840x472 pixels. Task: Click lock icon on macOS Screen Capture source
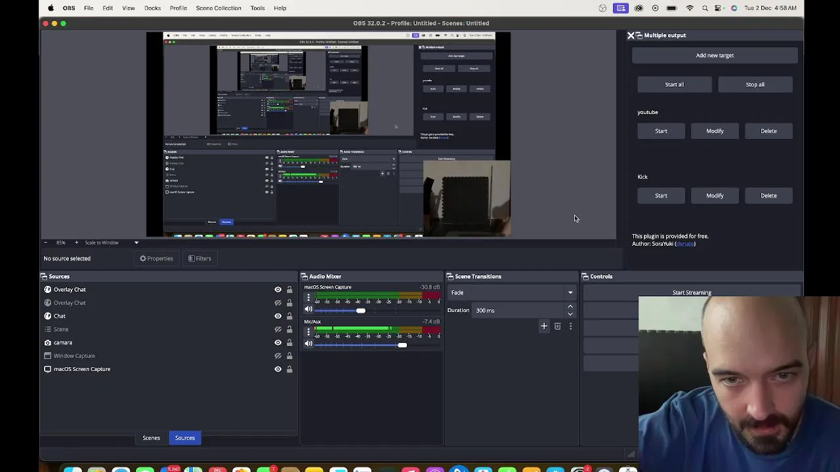click(x=289, y=369)
